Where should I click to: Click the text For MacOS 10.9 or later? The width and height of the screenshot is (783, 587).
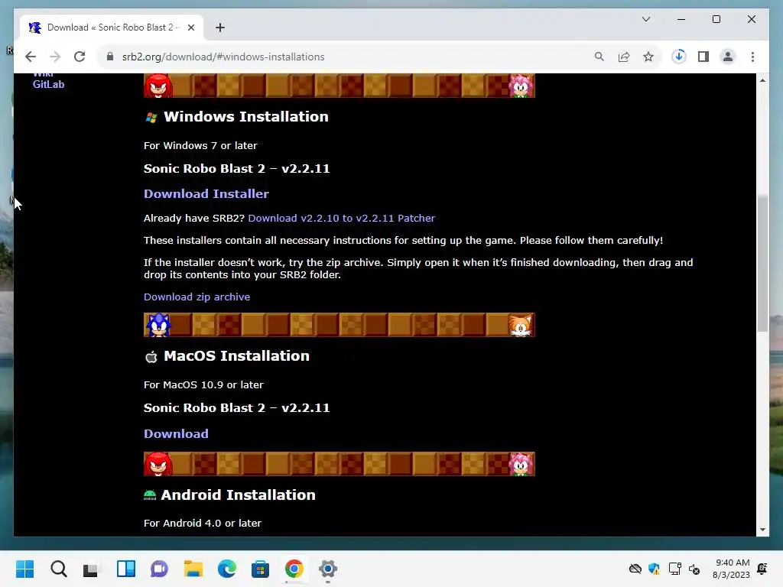click(203, 385)
